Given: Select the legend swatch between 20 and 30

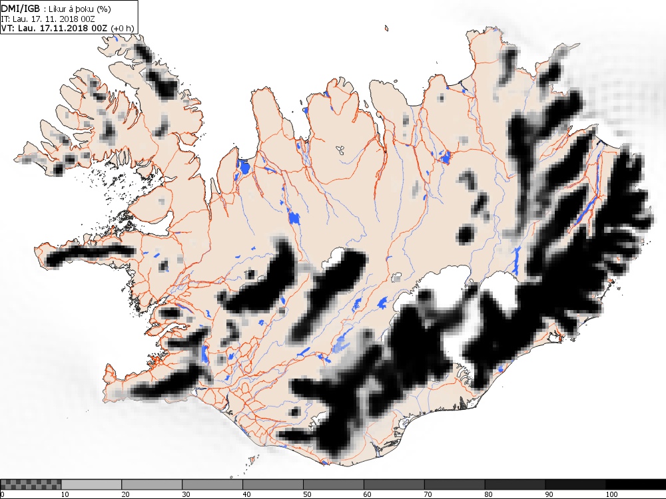Looking at the screenshot, I should [152, 484].
